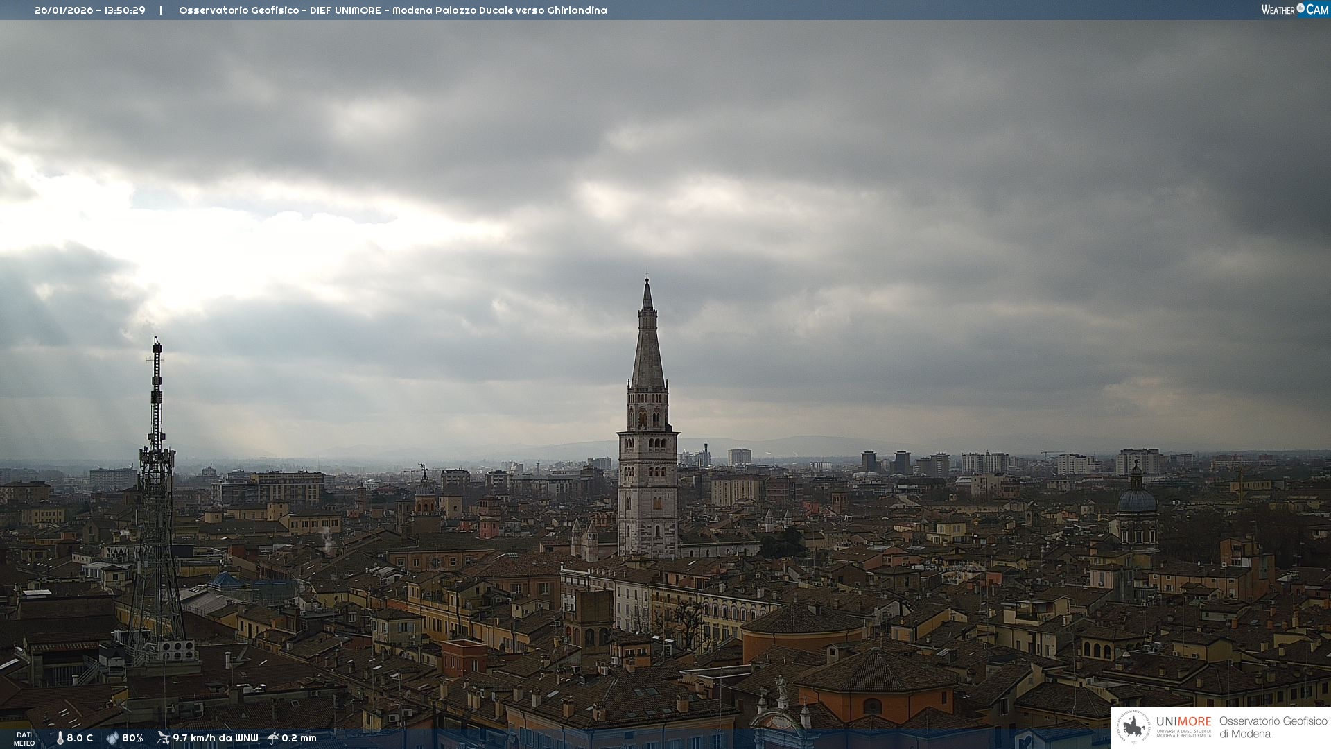Click the UNIMORE text logo
This screenshot has width=1331, height=749.
[1183, 722]
